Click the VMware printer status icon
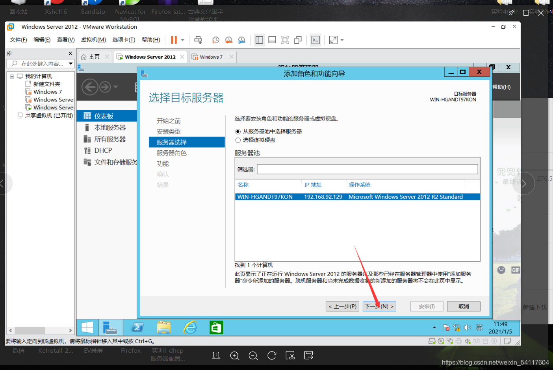 pyautogui.click(x=458, y=341)
